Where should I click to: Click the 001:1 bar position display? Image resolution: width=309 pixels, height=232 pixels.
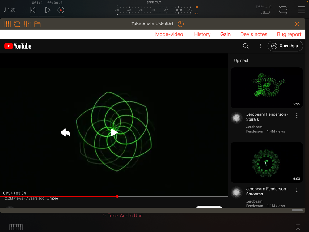point(37,3)
